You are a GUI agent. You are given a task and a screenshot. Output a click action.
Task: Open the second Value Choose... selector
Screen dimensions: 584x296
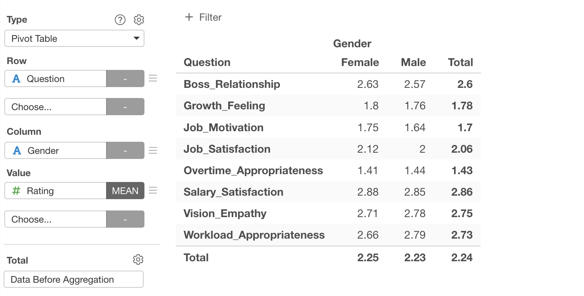pyautogui.click(x=56, y=219)
